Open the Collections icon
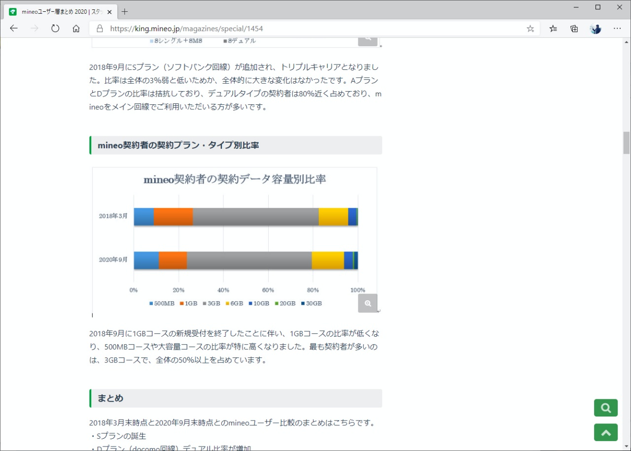Image resolution: width=631 pixels, height=451 pixels. pyautogui.click(x=574, y=29)
